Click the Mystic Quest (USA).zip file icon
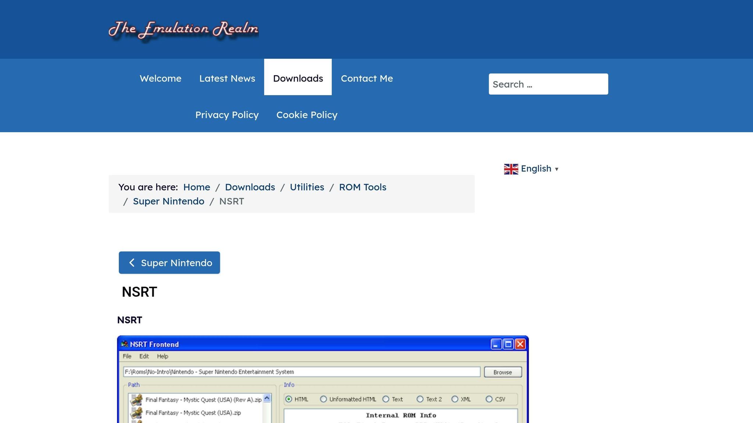This screenshot has width=753, height=423. coord(136,413)
